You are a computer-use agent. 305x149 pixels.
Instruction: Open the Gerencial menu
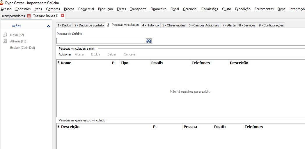tap(190, 9)
